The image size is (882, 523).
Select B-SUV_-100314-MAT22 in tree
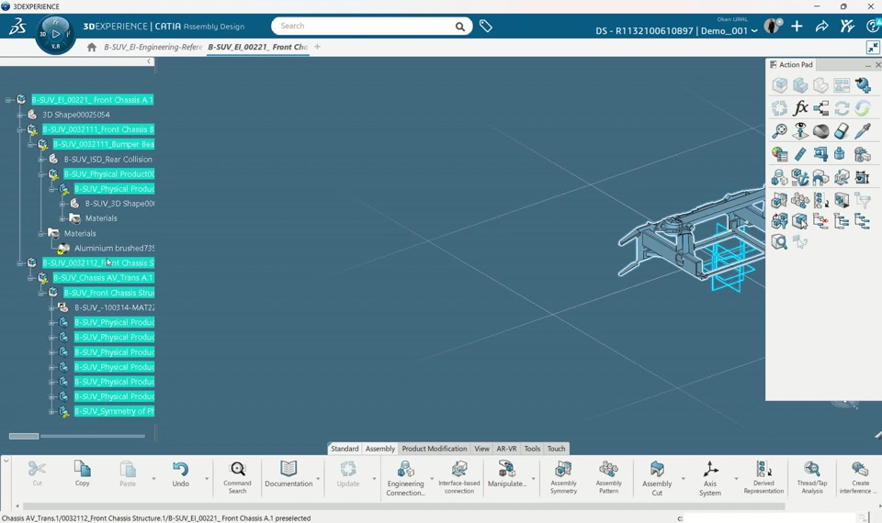click(114, 307)
